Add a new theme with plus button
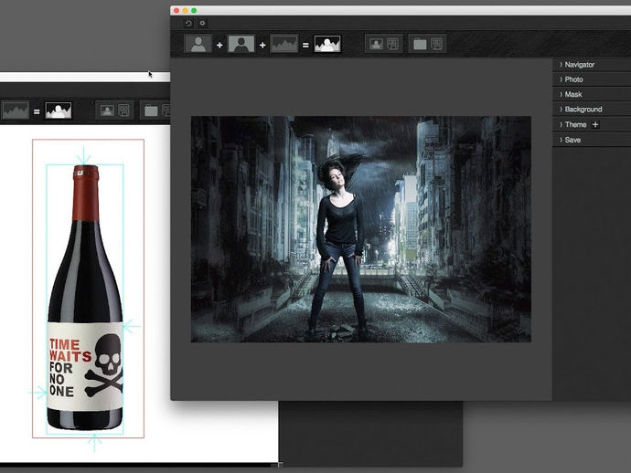The width and height of the screenshot is (631, 473). tap(595, 124)
